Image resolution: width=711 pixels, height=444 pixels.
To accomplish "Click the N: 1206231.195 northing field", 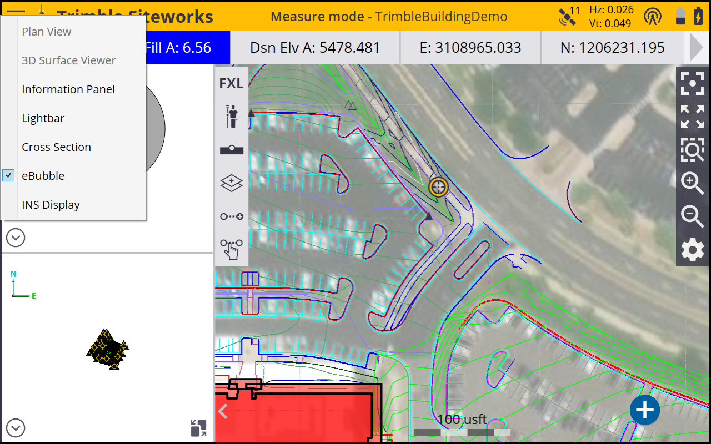I will 613,48.
